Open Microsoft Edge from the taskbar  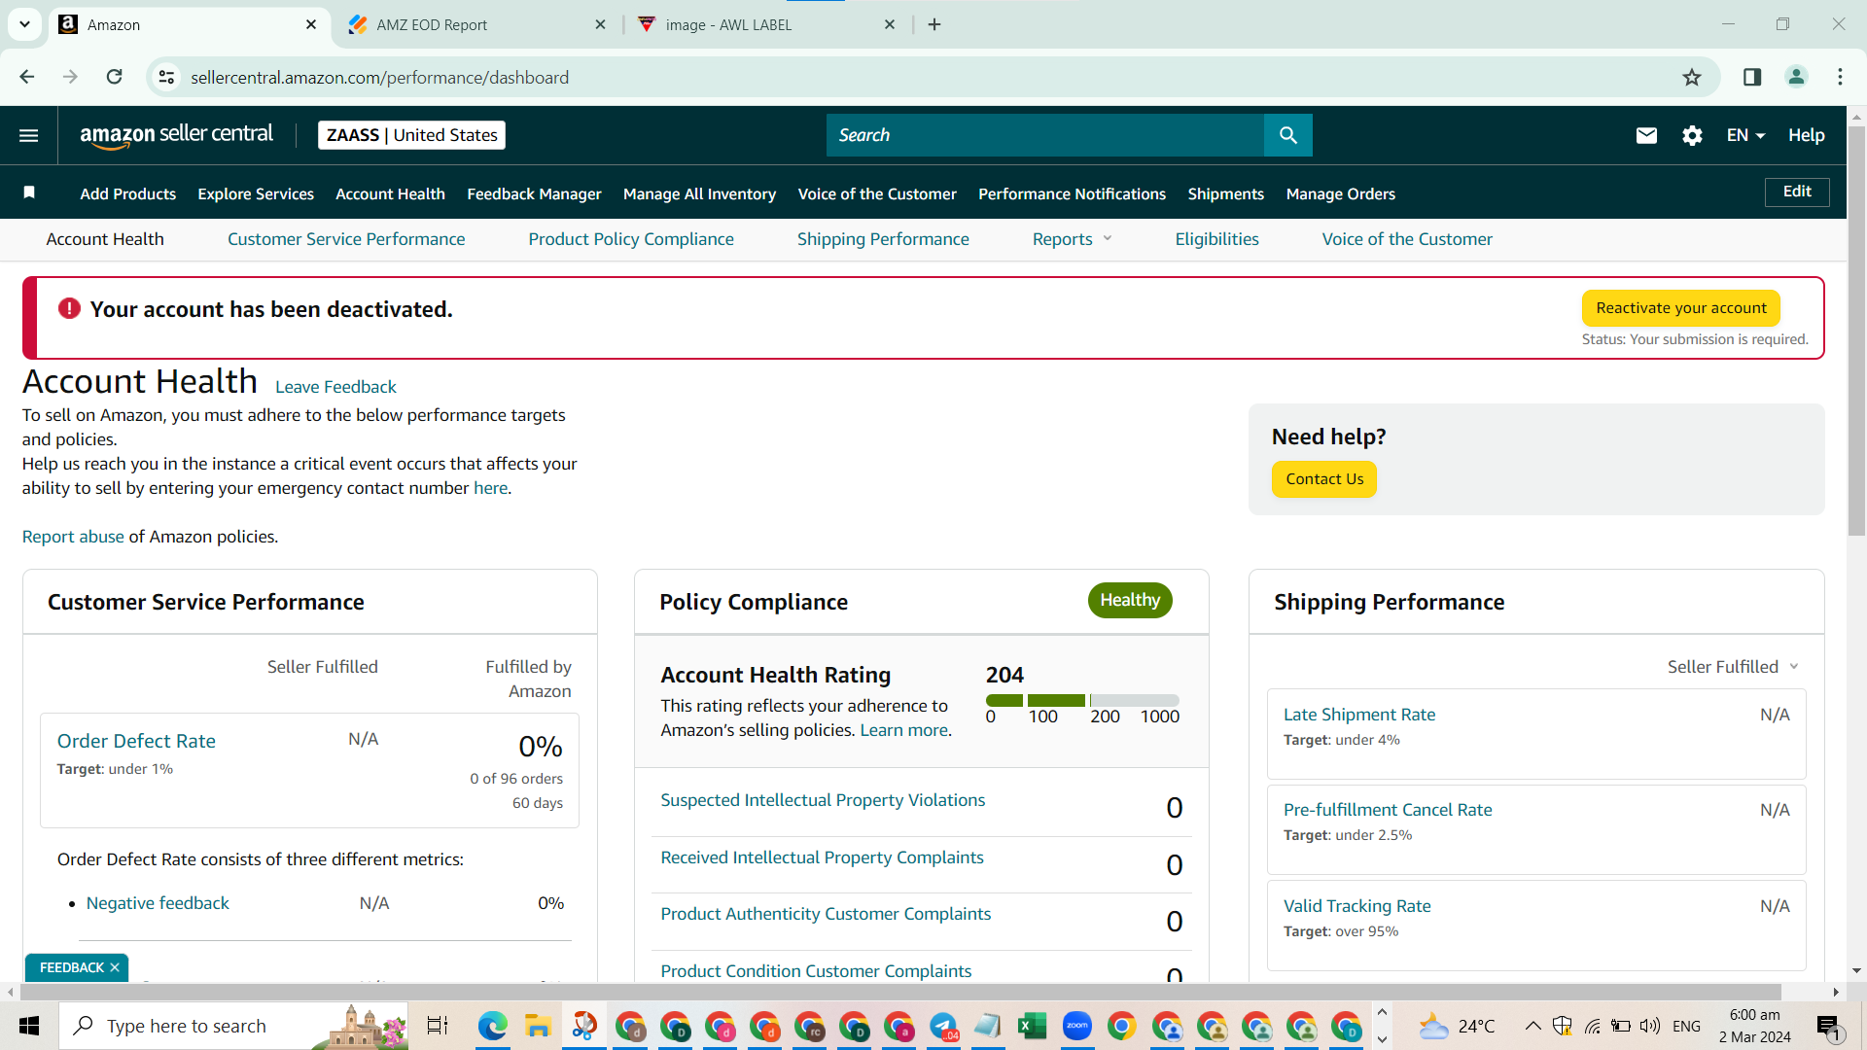492,1026
